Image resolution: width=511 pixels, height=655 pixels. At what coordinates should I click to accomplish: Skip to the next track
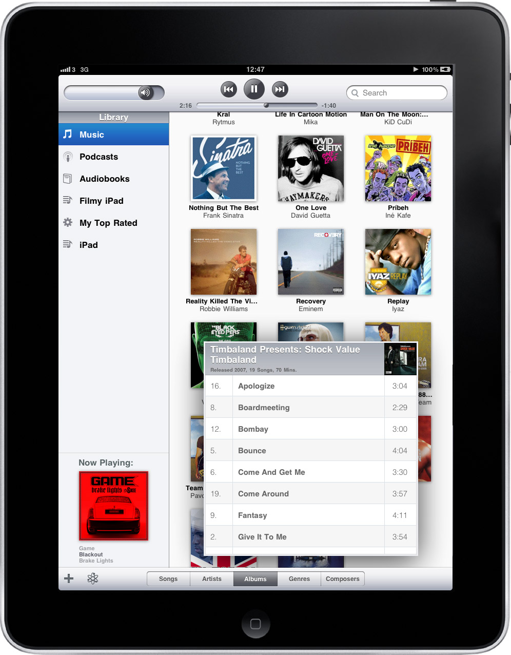[280, 89]
